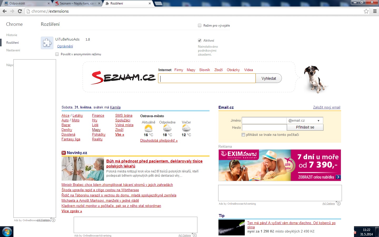Close the Odpovědět tab
Screen dimensions: 379x237
49,3
